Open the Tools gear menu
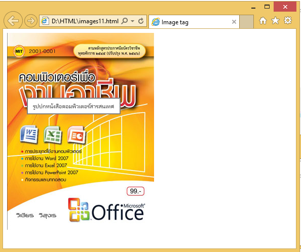This screenshot has width=301, height=252. 287,20
